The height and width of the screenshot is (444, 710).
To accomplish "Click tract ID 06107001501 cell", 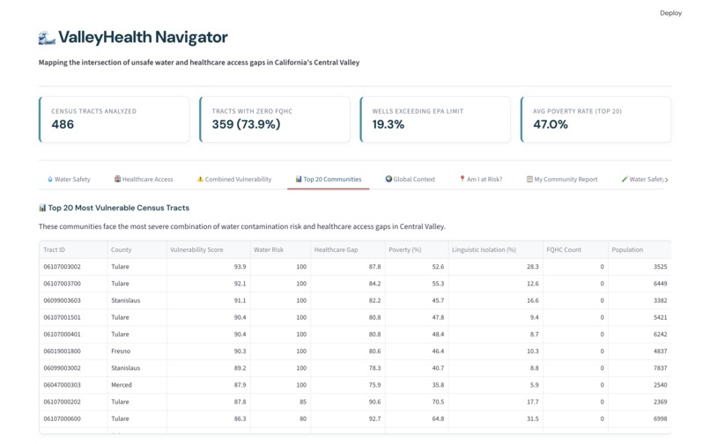I will click(x=73, y=318).
